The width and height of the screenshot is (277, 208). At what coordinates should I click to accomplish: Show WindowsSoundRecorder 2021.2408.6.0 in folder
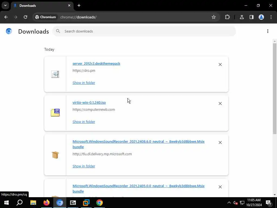tap(84, 166)
